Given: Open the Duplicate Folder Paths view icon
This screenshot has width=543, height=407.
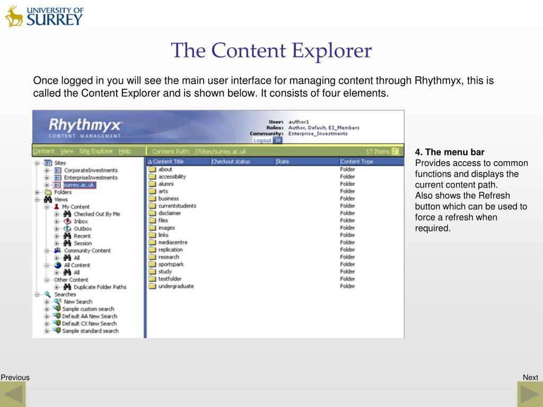Looking at the screenshot, I should [x=67, y=287].
